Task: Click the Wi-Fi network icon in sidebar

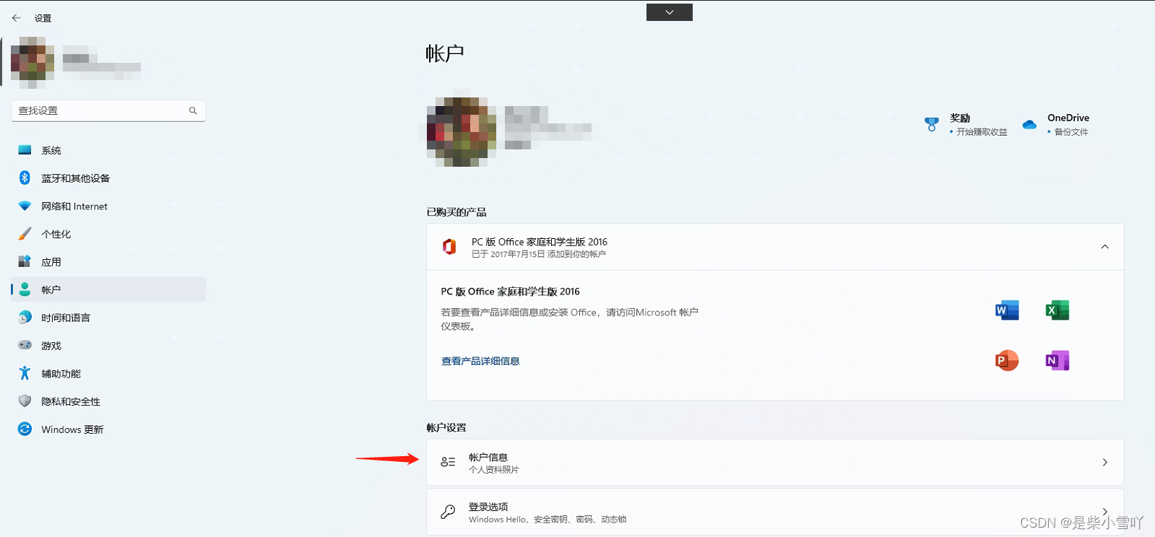Action: click(x=25, y=206)
